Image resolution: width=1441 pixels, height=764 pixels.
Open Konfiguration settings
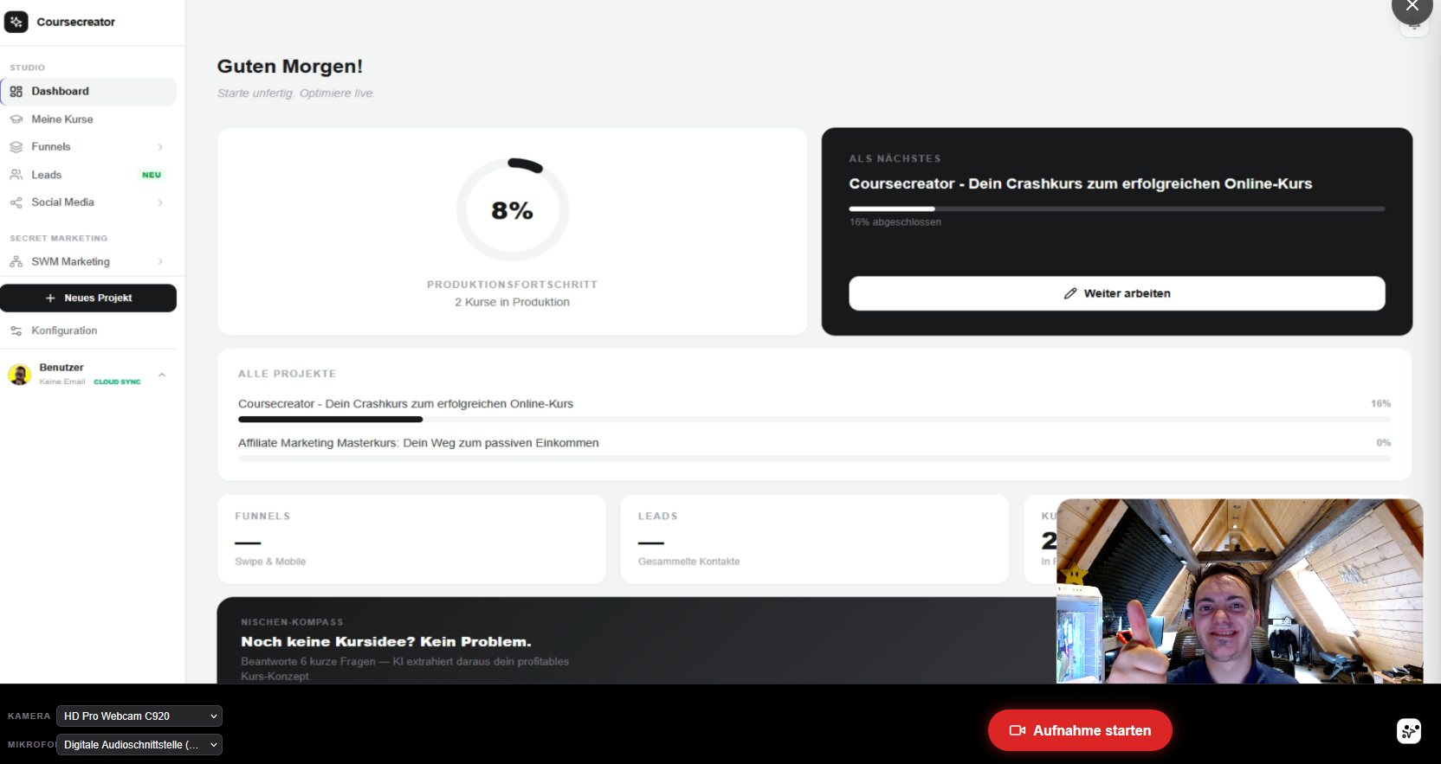pyautogui.click(x=88, y=331)
